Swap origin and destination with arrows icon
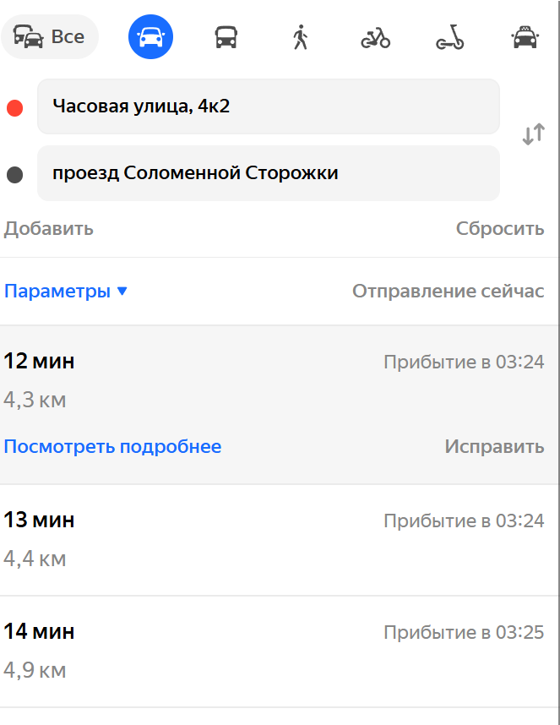The height and width of the screenshot is (725, 560). click(533, 134)
